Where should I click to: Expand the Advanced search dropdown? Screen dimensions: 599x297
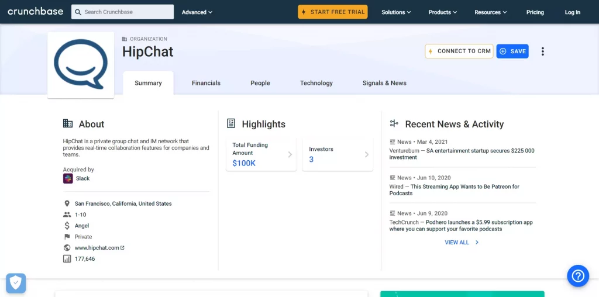197,12
